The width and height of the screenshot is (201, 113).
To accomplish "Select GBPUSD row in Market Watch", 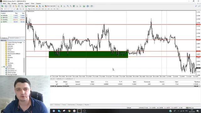I will click(x=13, y=18).
